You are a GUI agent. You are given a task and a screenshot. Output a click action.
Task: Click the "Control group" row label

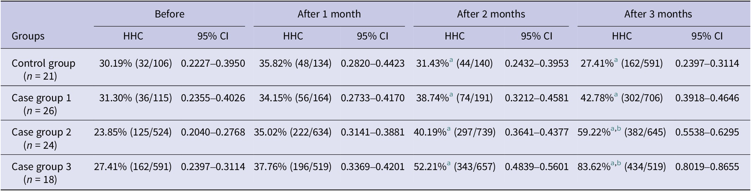pyautogui.click(x=43, y=64)
